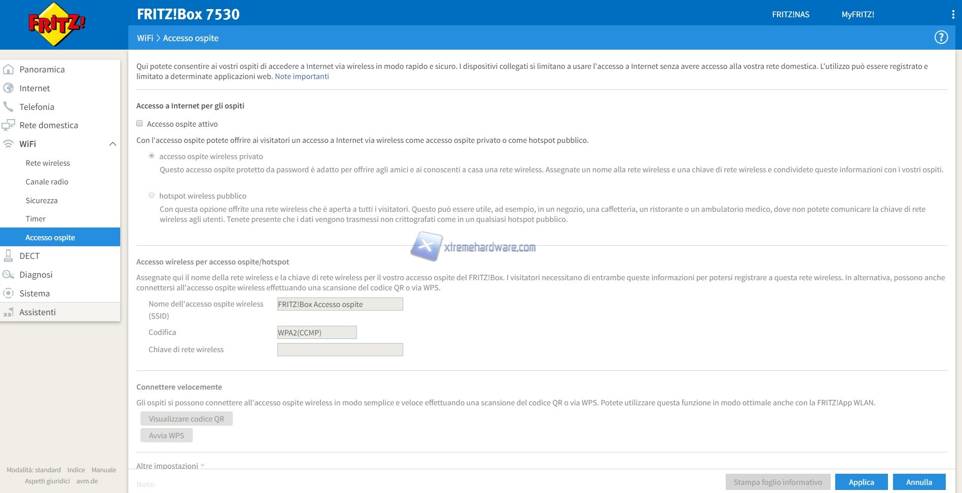The height and width of the screenshot is (493, 962).
Task: Expand Altre impostazioni section
Action: (x=170, y=466)
